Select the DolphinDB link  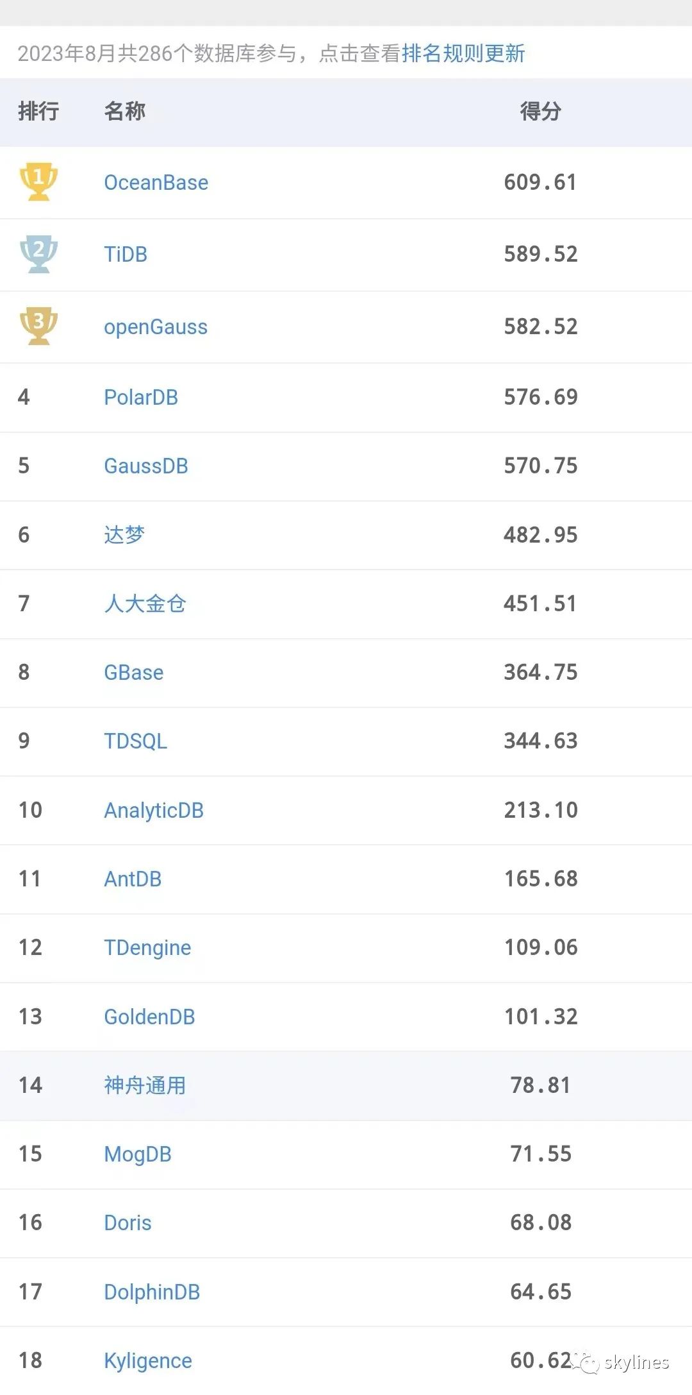(152, 1292)
